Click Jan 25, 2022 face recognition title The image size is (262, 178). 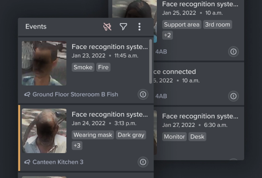pos(200,4)
